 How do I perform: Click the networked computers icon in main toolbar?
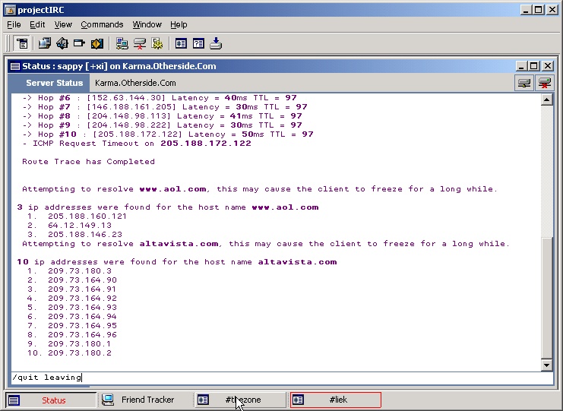coord(122,43)
